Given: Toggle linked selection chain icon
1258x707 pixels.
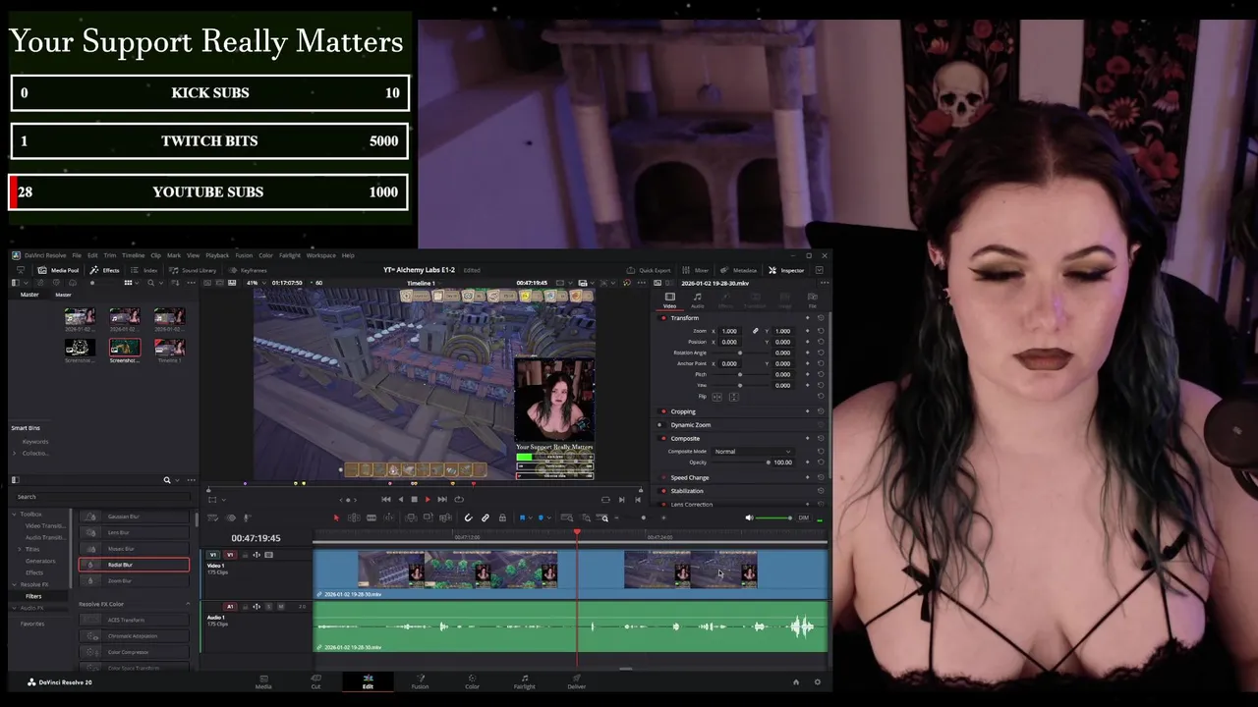Looking at the screenshot, I should click(486, 517).
